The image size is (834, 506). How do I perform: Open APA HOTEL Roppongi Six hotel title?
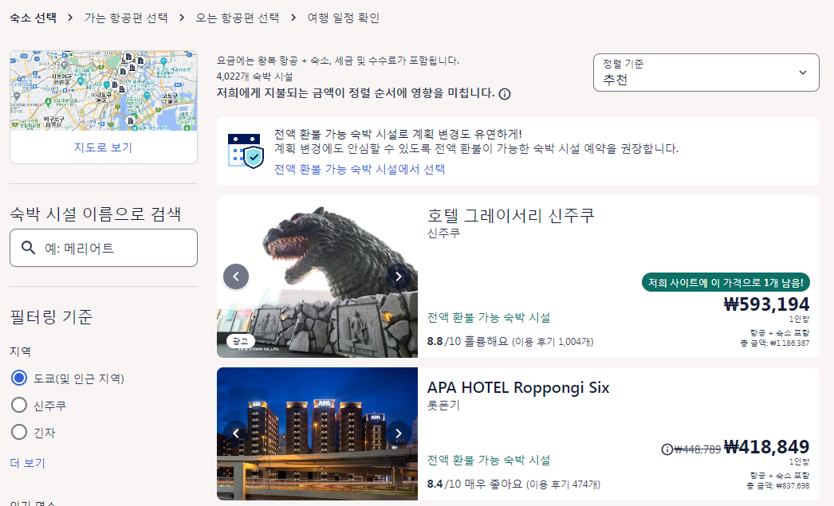point(518,387)
